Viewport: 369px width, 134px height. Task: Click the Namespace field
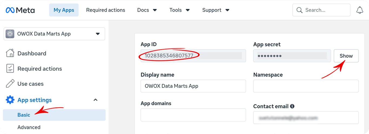[306, 86]
